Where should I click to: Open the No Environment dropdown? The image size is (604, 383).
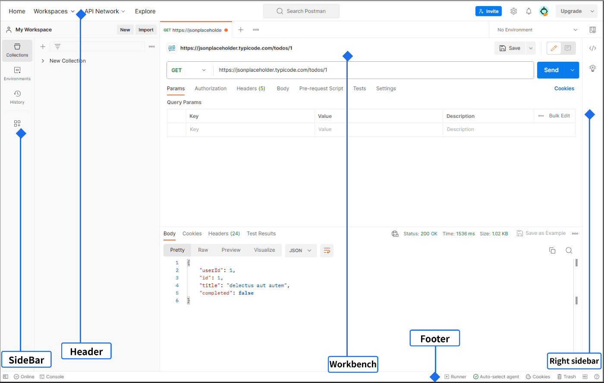click(537, 30)
